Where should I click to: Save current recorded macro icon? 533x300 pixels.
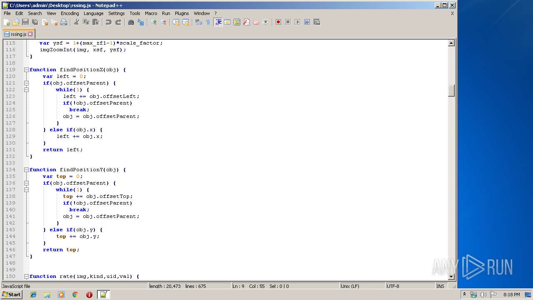point(317,22)
